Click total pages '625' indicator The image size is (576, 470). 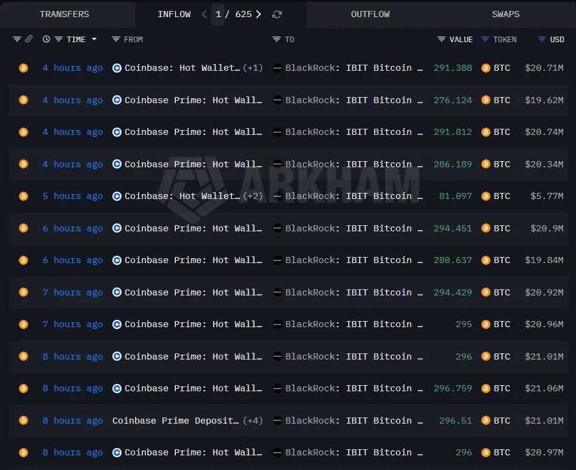(x=243, y=14)
